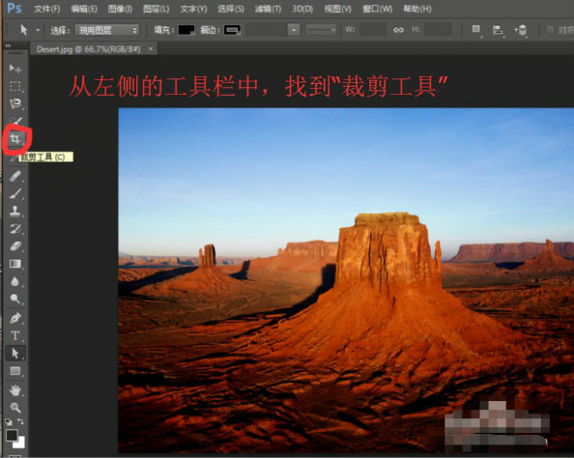Select the Quick Selection tool
Image resolution: width=574 pixels, height=458 pixels.
(x=15, y=121)
